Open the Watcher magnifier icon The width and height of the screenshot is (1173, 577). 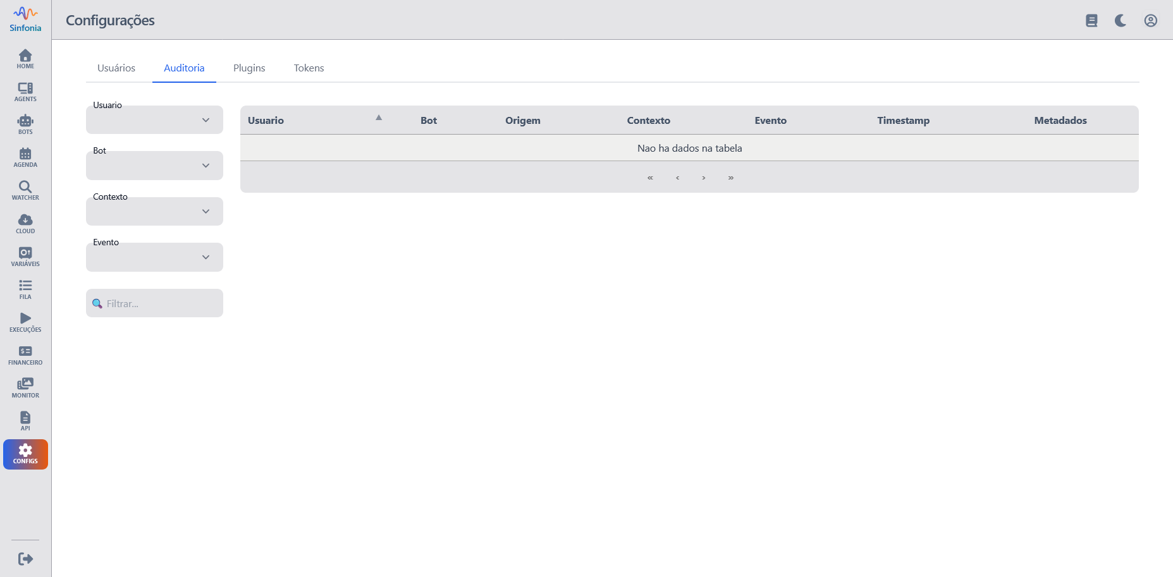click(25, 190)
